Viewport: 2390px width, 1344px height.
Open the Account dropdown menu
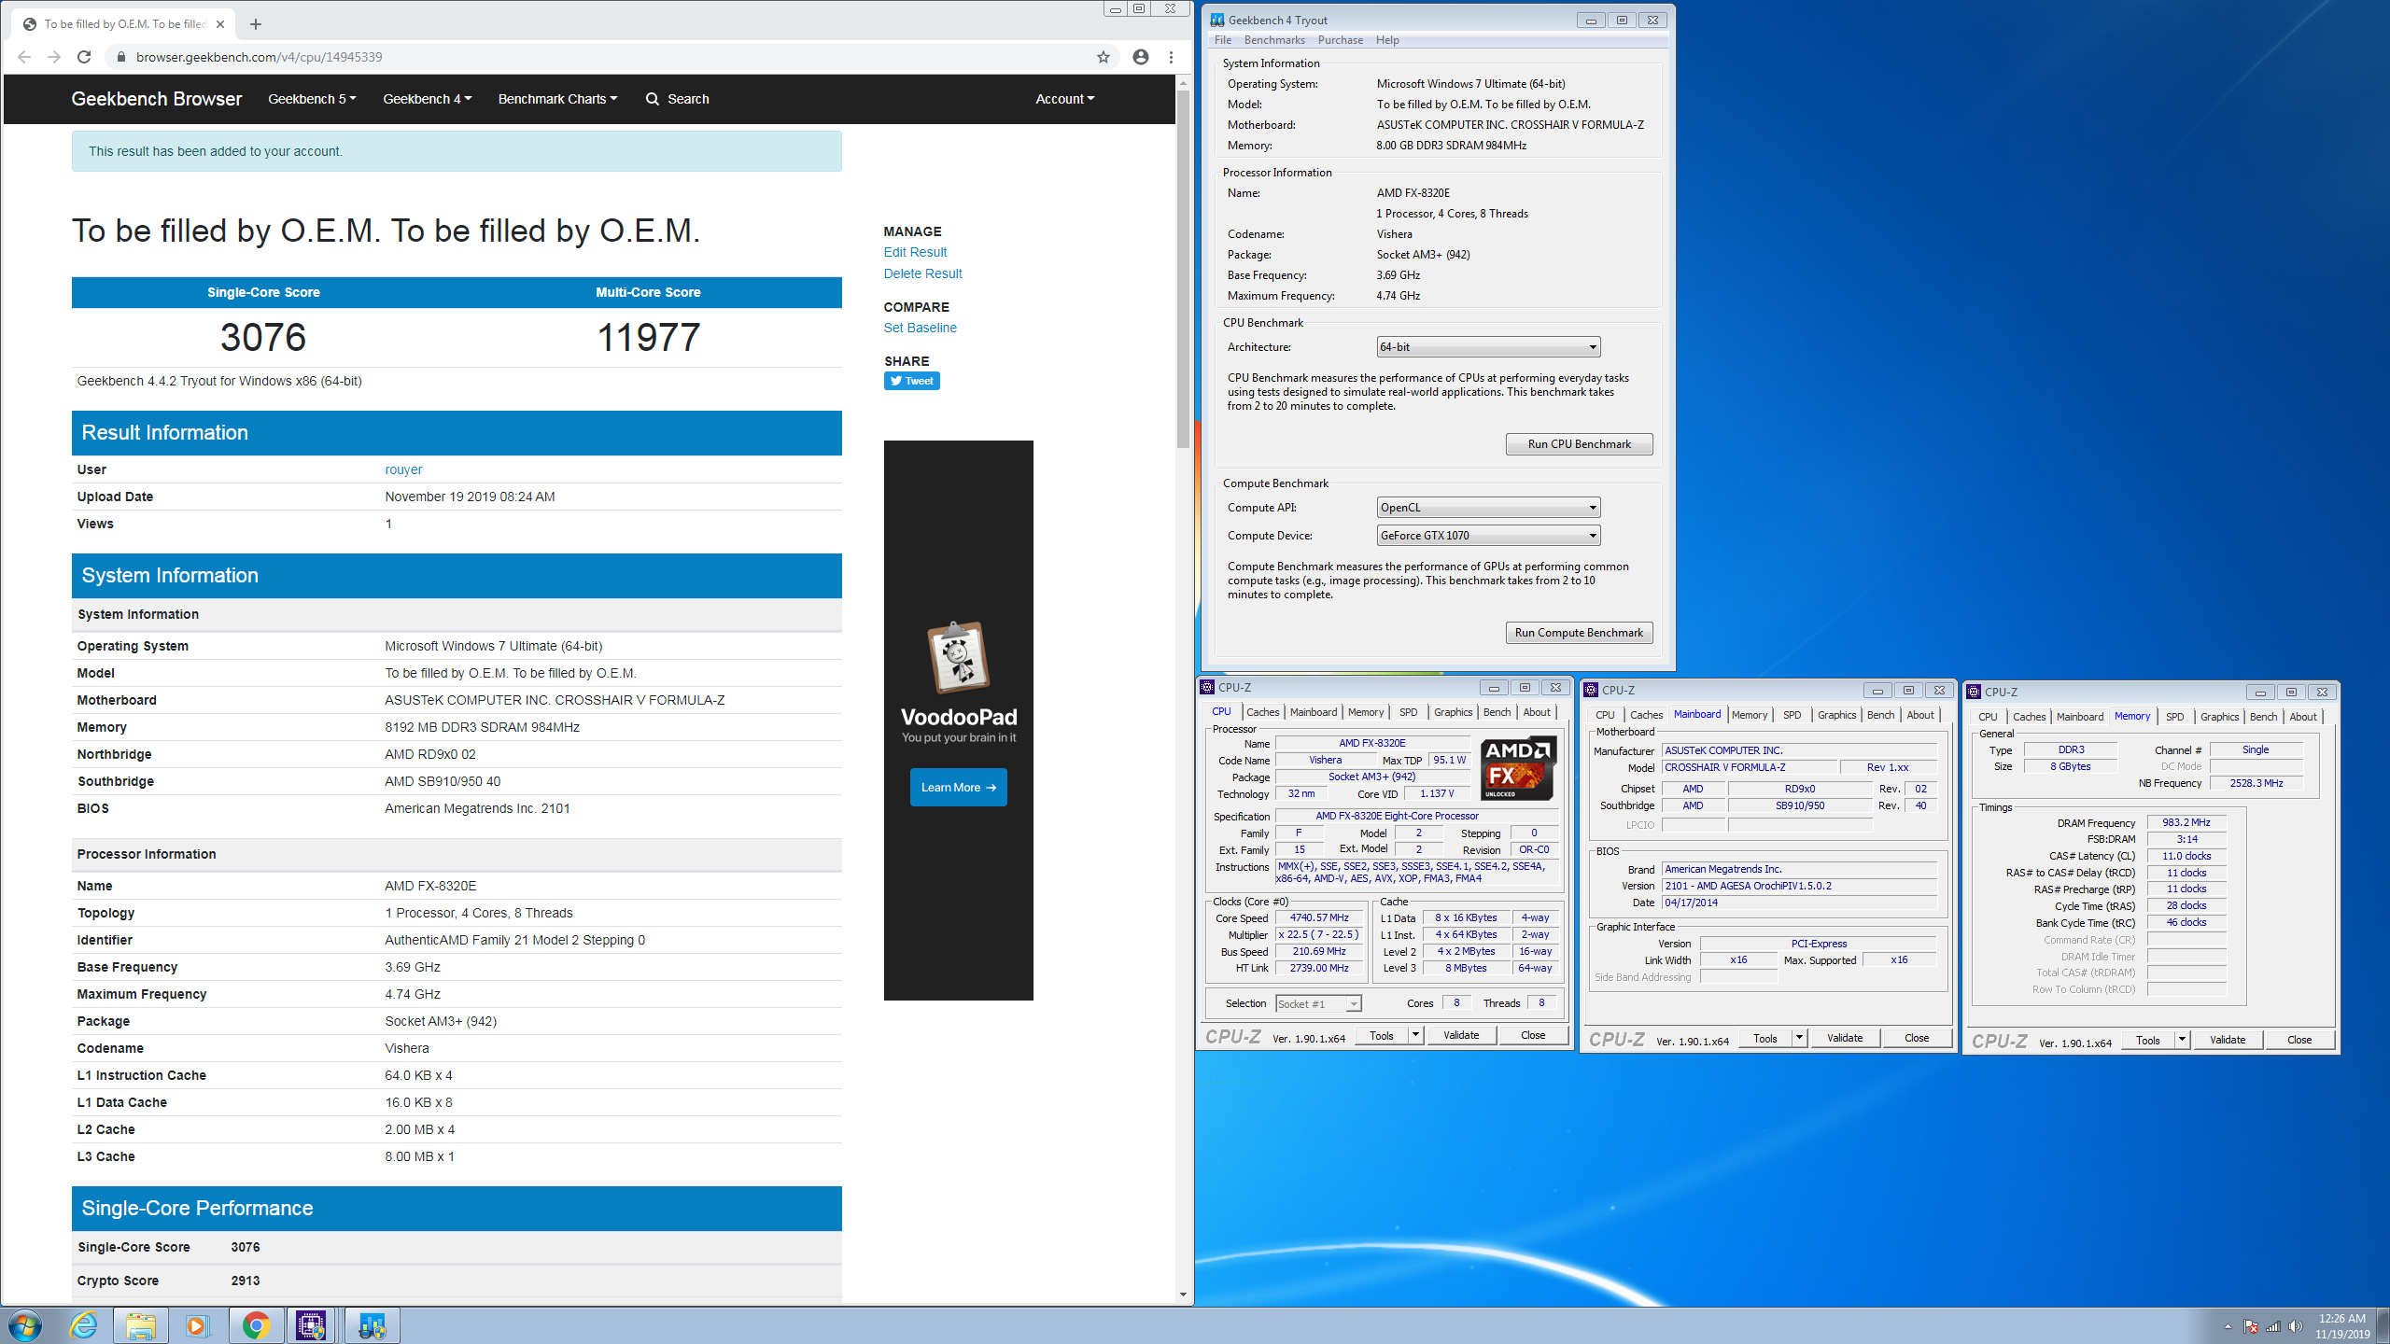click(1064, 99)
